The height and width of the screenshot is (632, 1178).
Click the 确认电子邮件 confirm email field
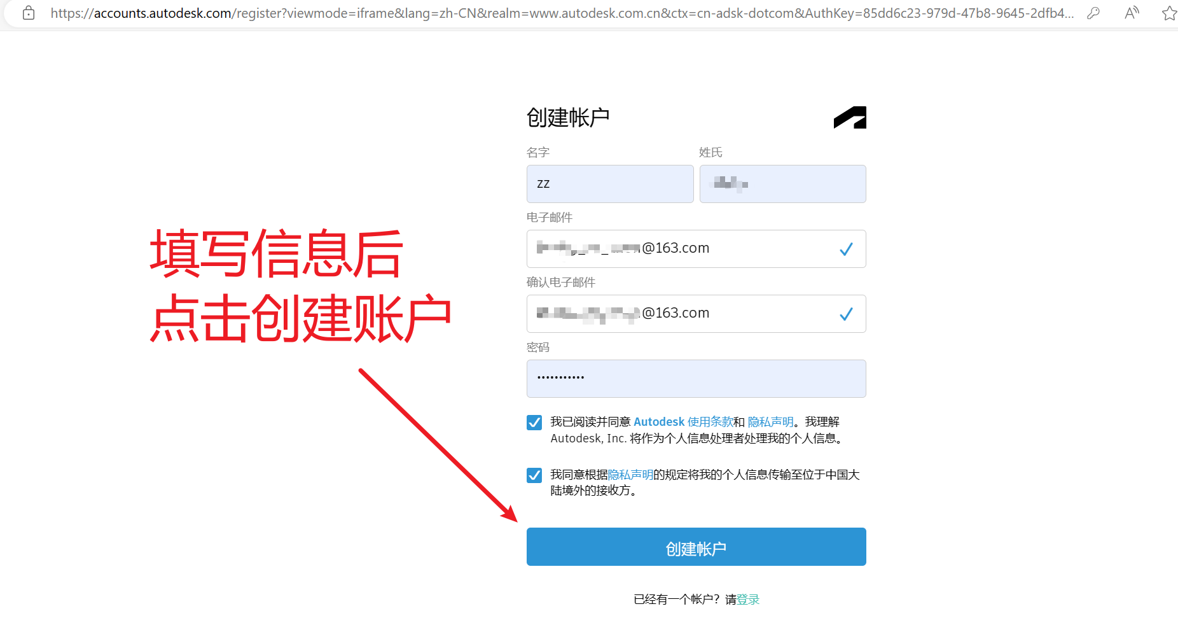click(x=696, y=314)
